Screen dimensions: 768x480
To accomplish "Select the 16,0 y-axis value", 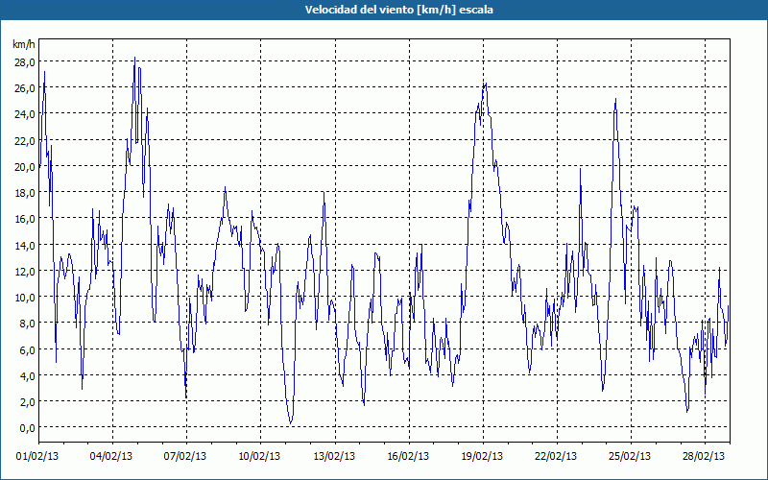I will pyautogui.click(x=25, y=219).
